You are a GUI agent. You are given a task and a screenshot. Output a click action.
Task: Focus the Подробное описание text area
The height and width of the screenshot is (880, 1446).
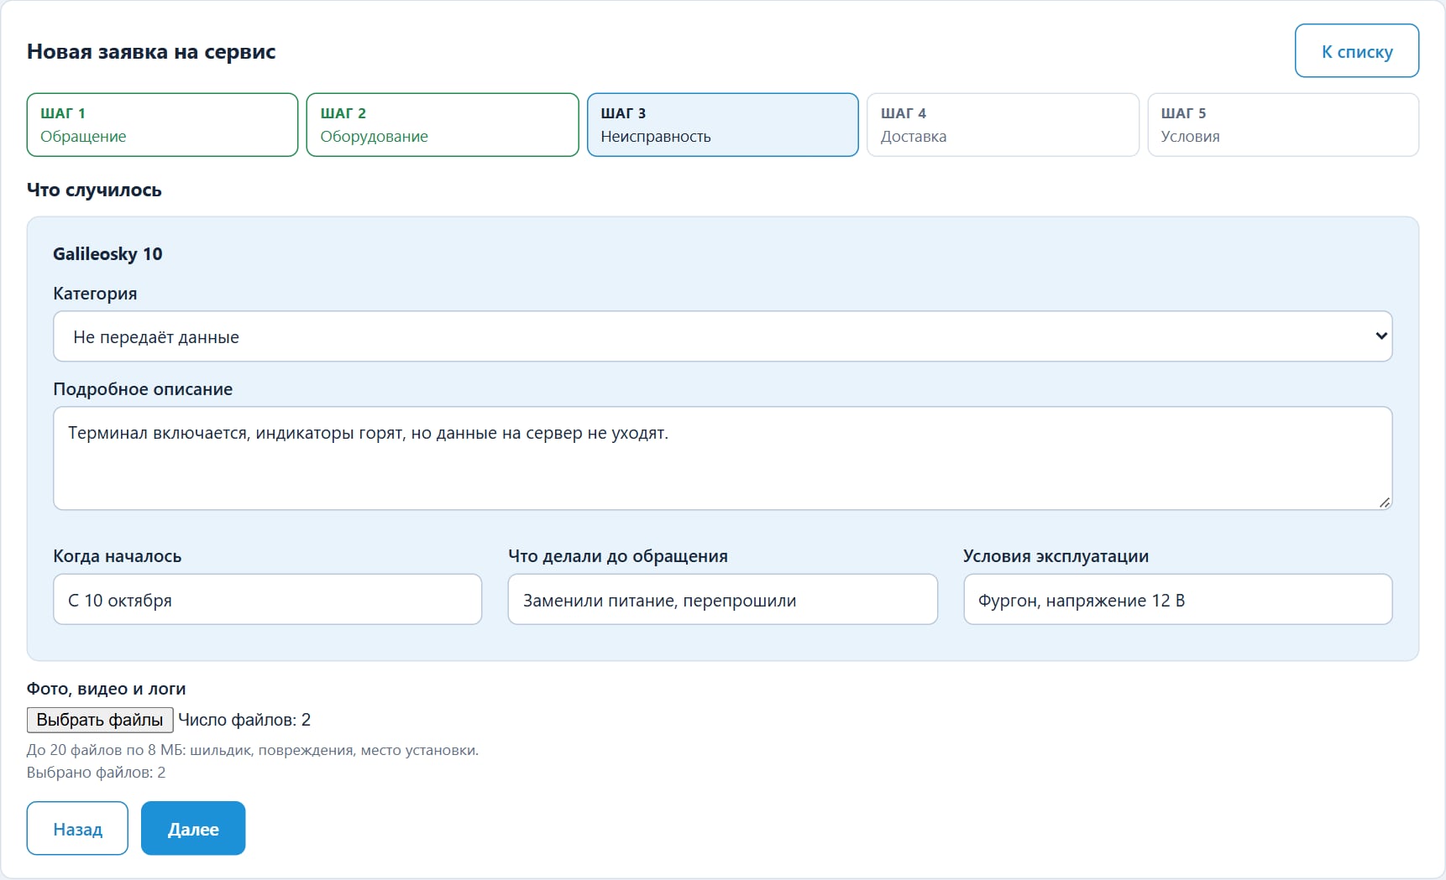[722, 458]
